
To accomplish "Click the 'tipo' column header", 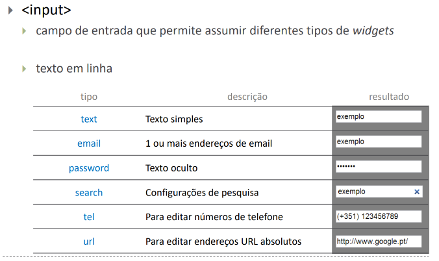I will (x=89, y=97).
